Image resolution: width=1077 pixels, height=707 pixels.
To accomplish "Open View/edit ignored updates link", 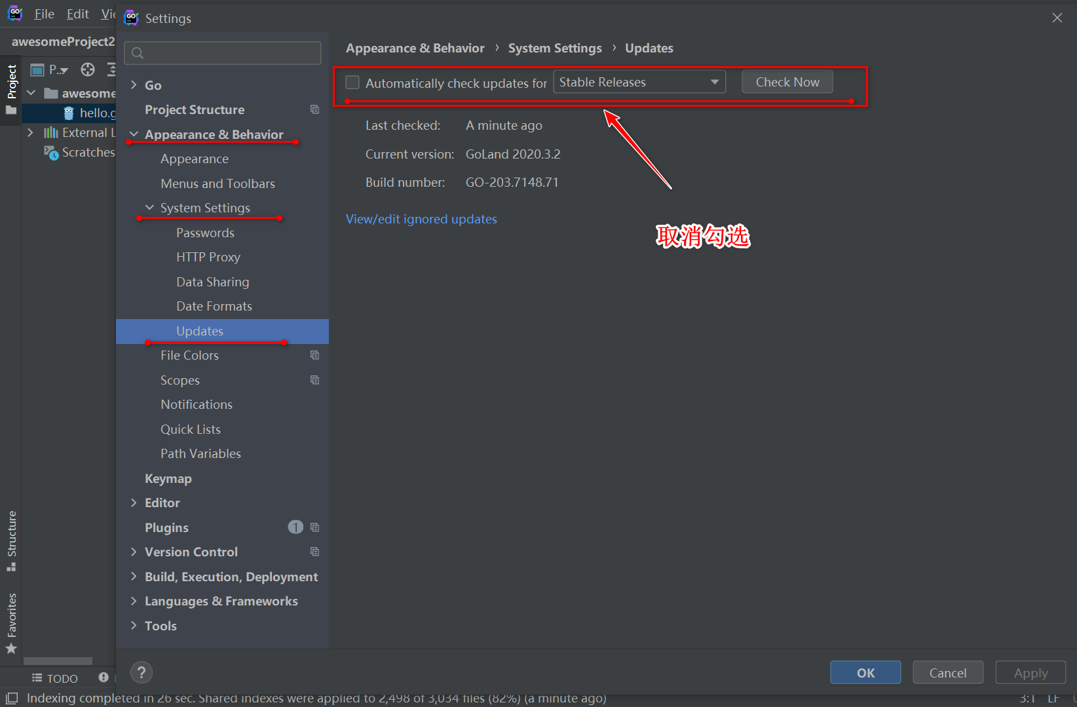I will click(421, 219).
